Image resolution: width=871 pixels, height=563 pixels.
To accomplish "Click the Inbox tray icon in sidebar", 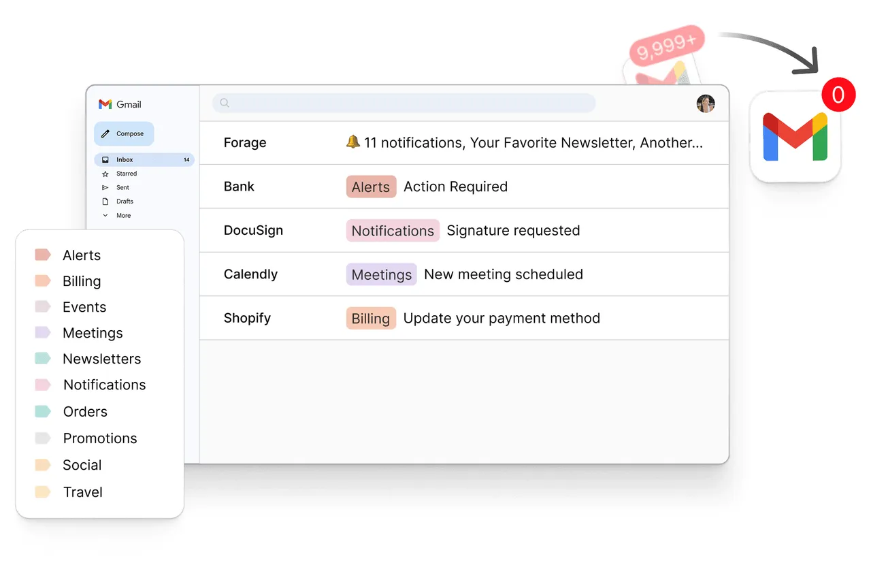I will coord(105,160).
